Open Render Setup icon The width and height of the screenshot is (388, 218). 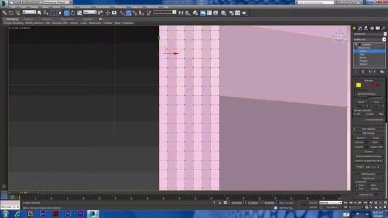(x=231, y=13)
